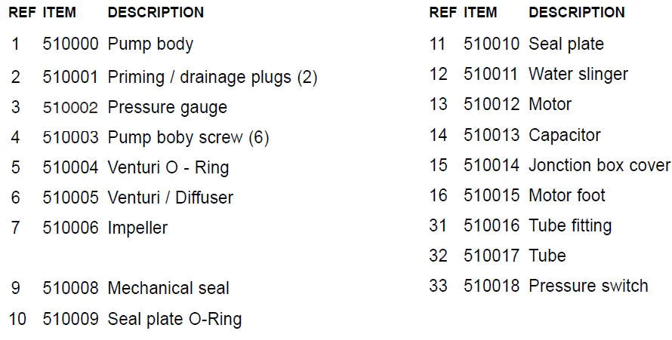Viewport: 672px width, 340px height.
Task: Click item number 510017
Action: tap(492, 256)
